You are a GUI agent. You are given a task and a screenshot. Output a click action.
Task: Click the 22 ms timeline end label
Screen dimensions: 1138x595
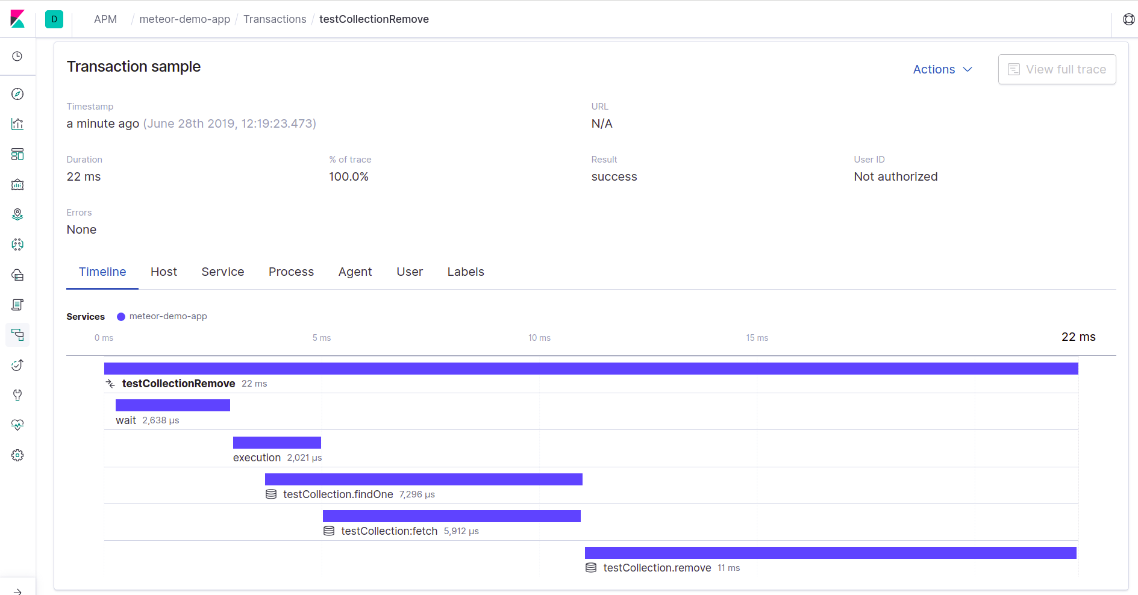click(x=1078, y=337)
